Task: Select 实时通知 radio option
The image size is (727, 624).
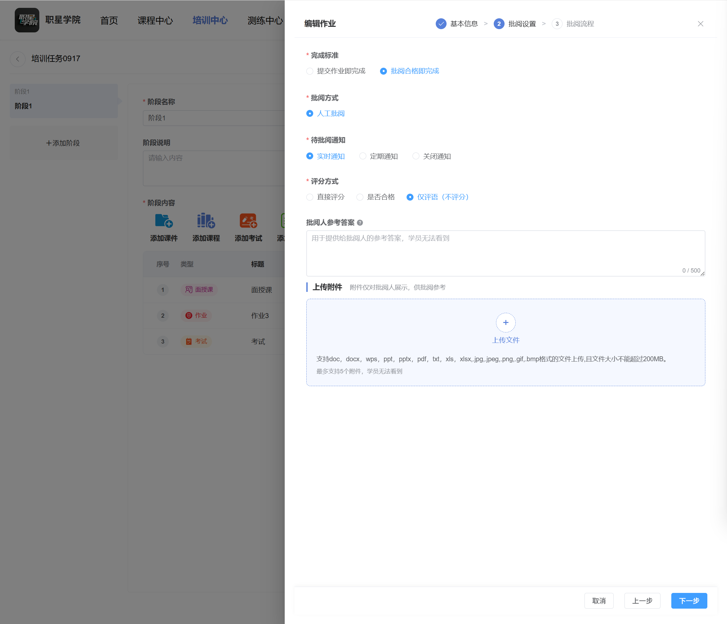Action: pos(325,156)
